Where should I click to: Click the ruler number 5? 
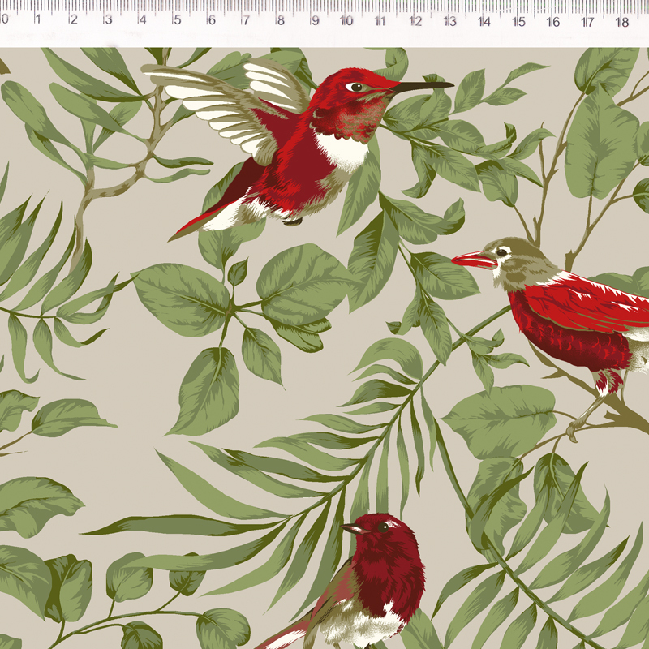[177, 19]
